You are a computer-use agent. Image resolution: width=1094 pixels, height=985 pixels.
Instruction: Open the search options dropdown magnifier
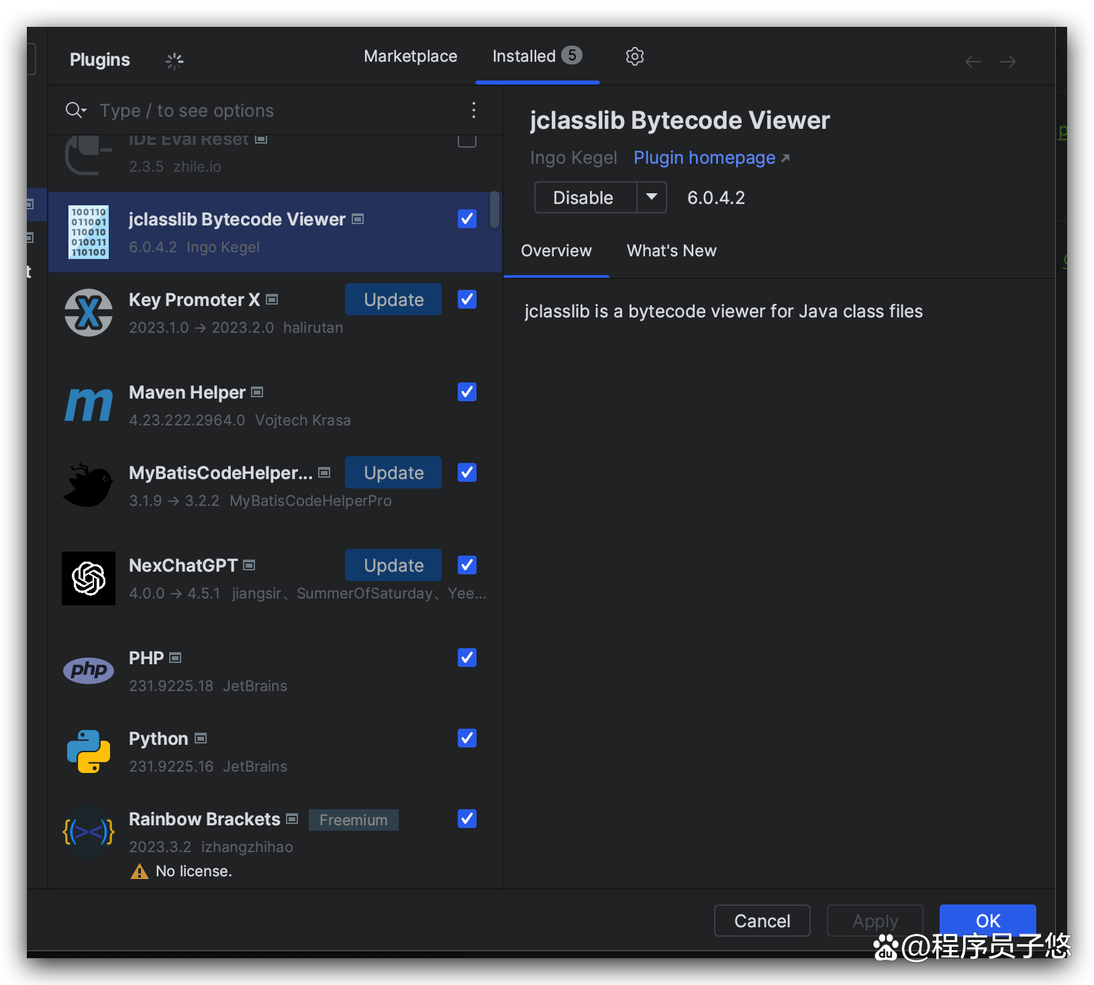click(75, 110)
